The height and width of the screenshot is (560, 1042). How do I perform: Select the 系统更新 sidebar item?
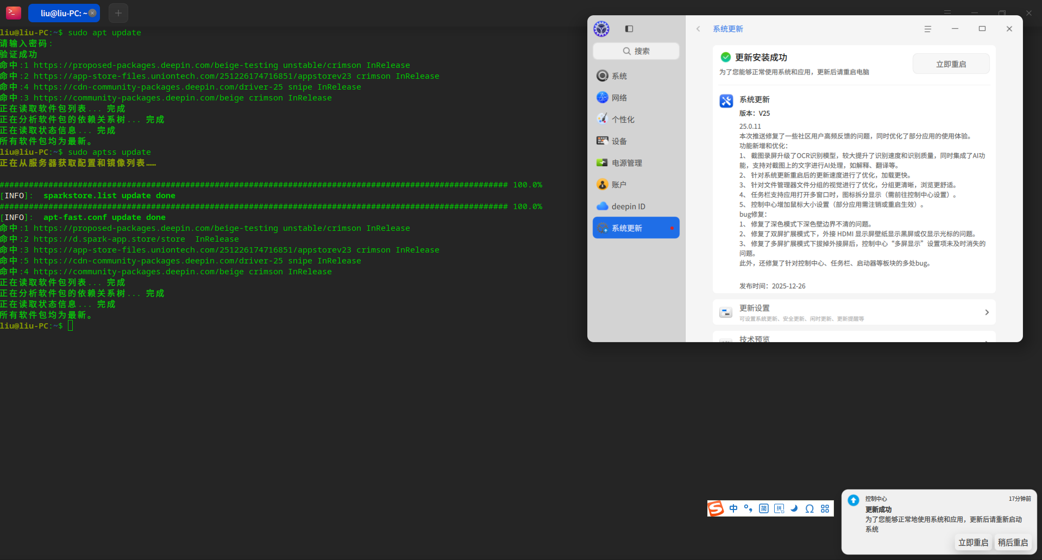click(636, 228)
